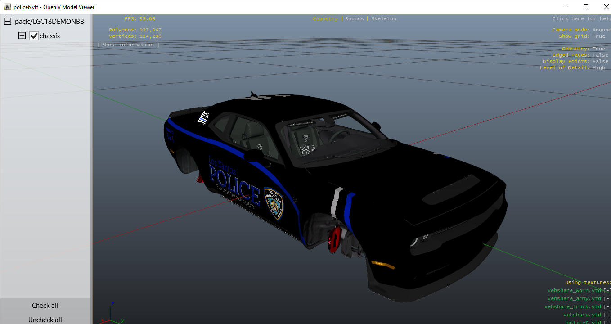Remove vehshare_army.ytd texture with [-] icon
This screenshot has width=611, height=324.
[x=607, y=299]
